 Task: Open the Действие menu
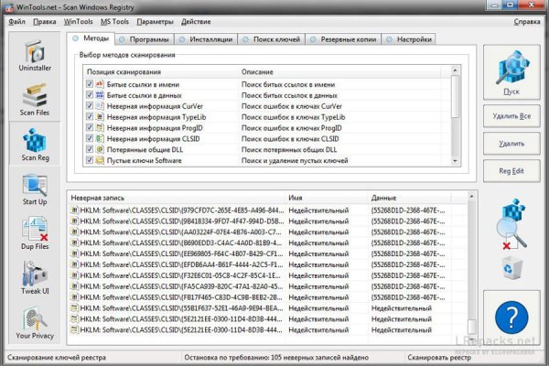196,22
